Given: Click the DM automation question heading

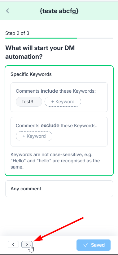Looking at the screenshot, I should tap(40, 53).
